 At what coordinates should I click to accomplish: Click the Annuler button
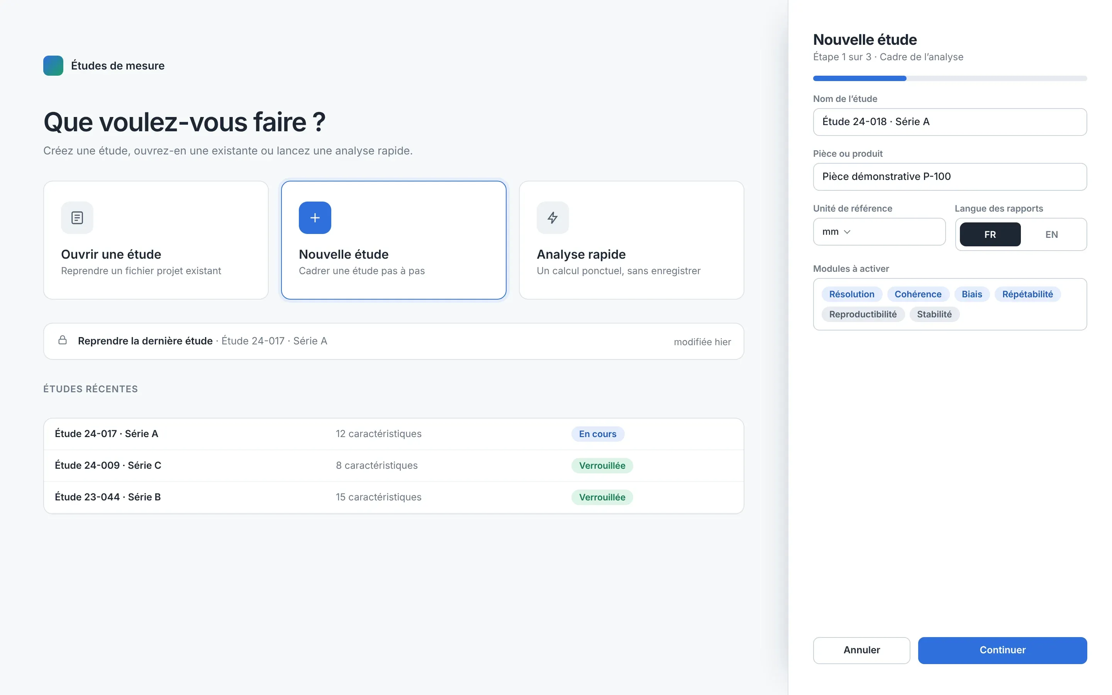pos(861,650)
